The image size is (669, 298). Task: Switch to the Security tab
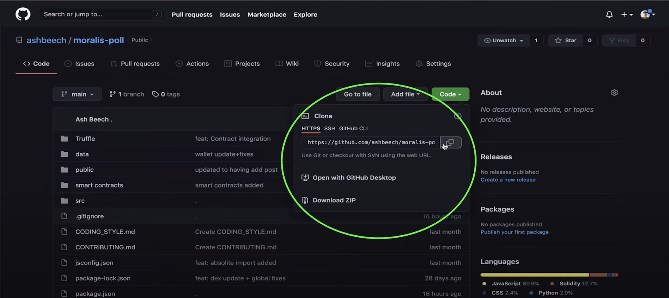[332, 64]
